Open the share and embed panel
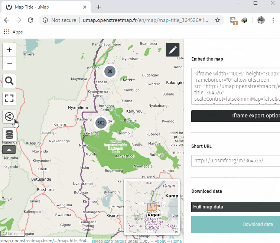 [x=9, y=117]
